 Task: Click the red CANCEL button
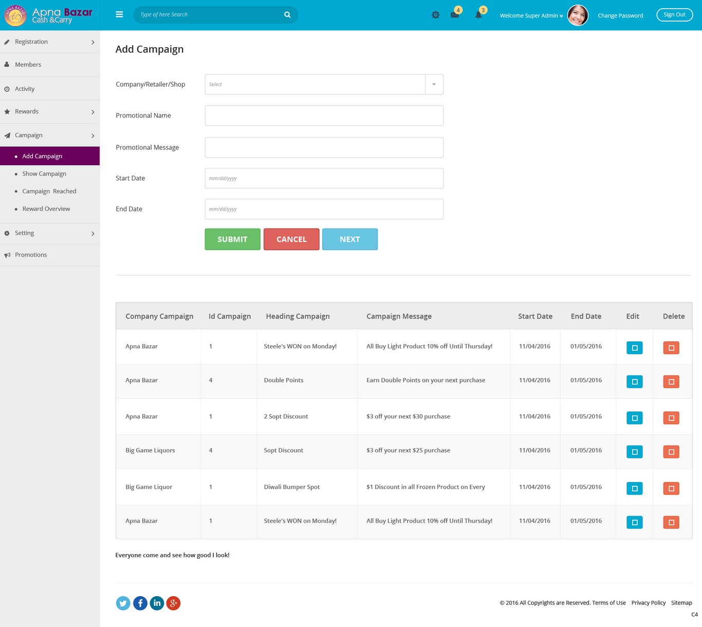[x=291, y=239]
